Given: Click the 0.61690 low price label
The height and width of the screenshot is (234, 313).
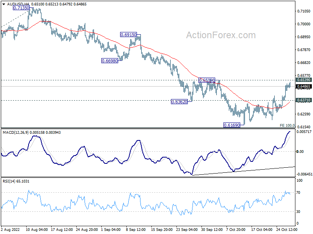Looking at the screenshot, I should click(232, 125).
